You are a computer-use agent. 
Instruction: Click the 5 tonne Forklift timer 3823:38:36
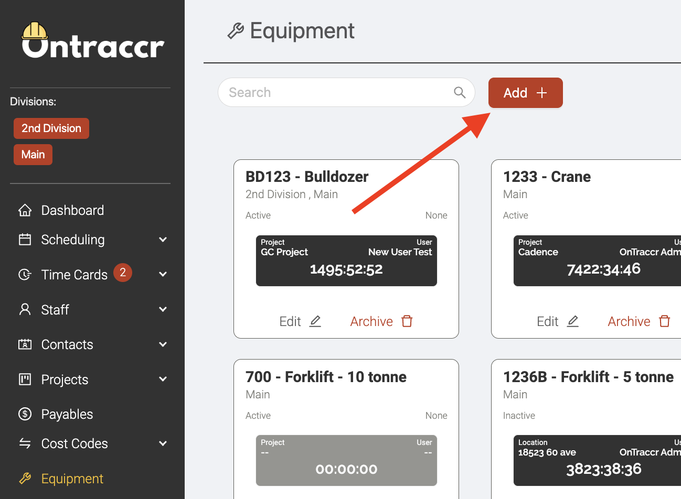(x=604, y=469)
